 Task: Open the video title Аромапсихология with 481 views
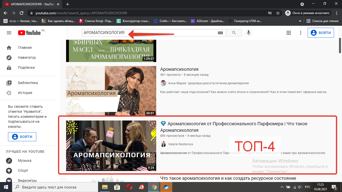pos(179,69)
